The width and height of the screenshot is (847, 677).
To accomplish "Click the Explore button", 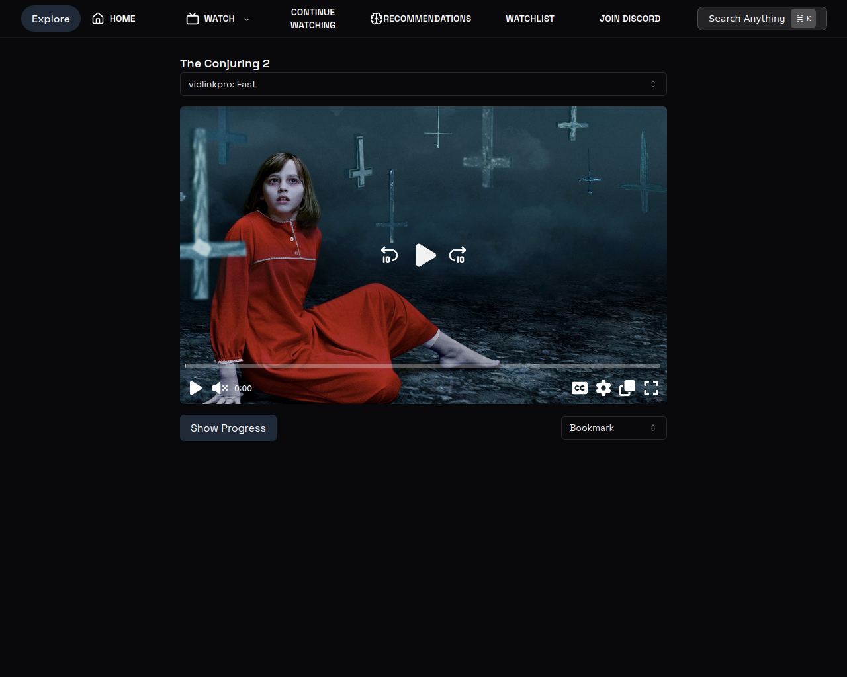I will 51,19.
